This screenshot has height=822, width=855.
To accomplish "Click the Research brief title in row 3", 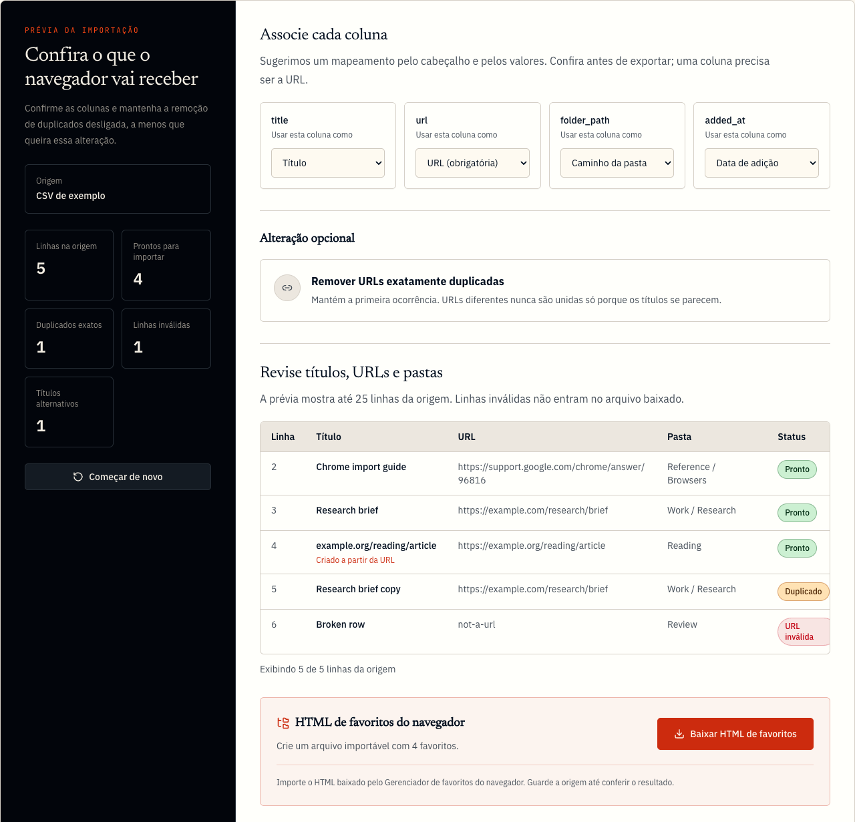I will pyautogui.click(x=347, y=510).
